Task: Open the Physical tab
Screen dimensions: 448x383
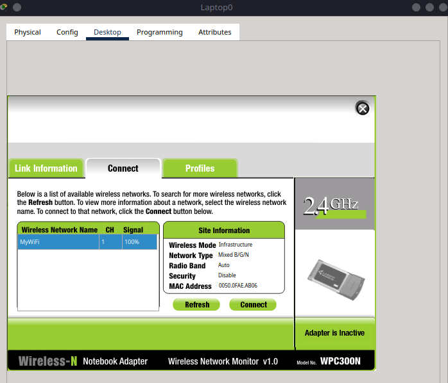Action: coord(28,32)
